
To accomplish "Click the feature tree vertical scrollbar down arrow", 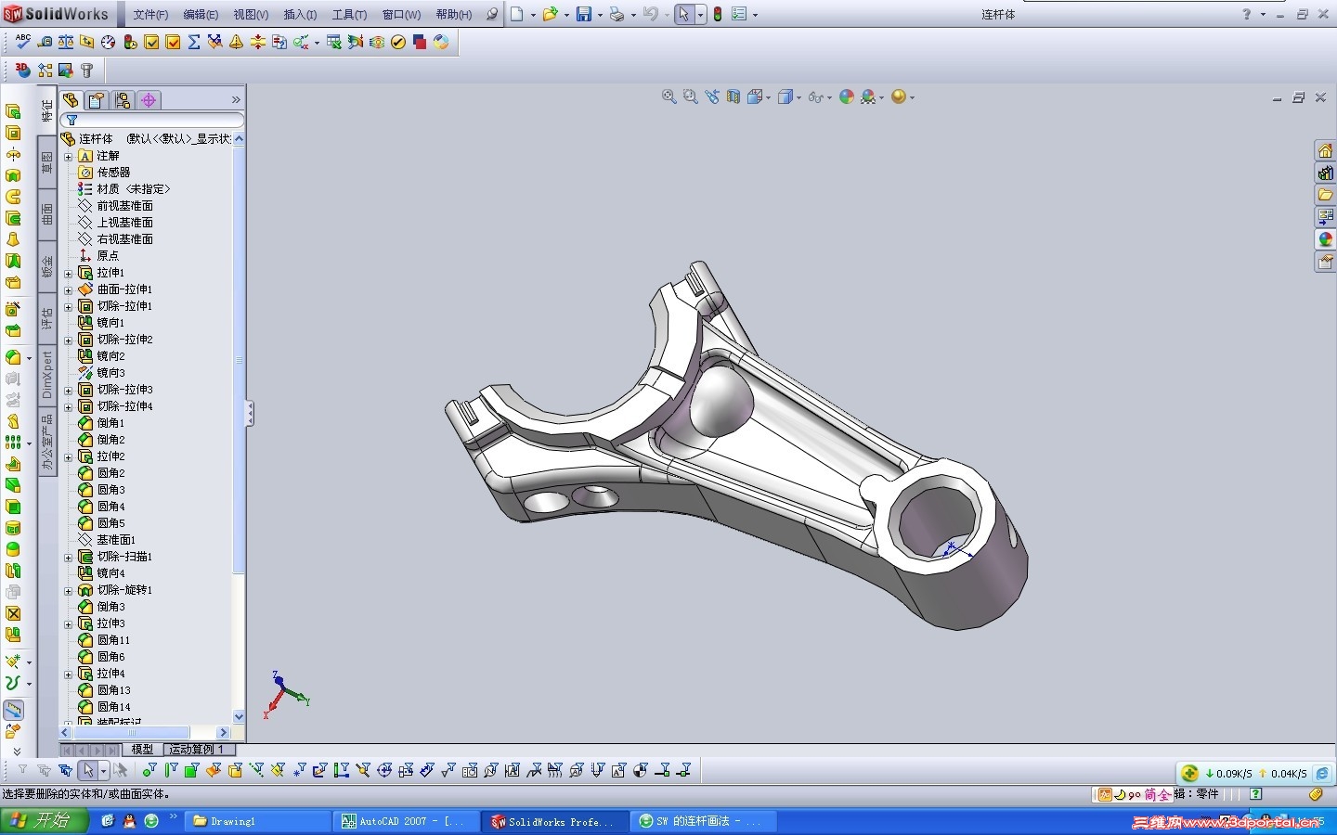I will click(x=239, y=716).
